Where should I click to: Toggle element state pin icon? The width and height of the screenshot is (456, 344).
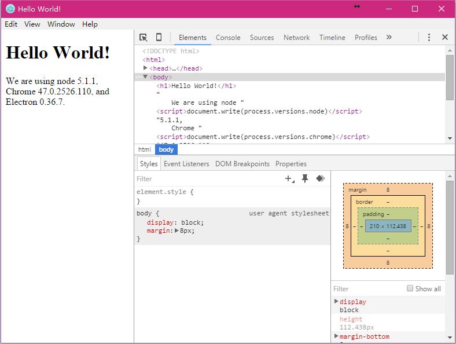click(x=305, y=179)
